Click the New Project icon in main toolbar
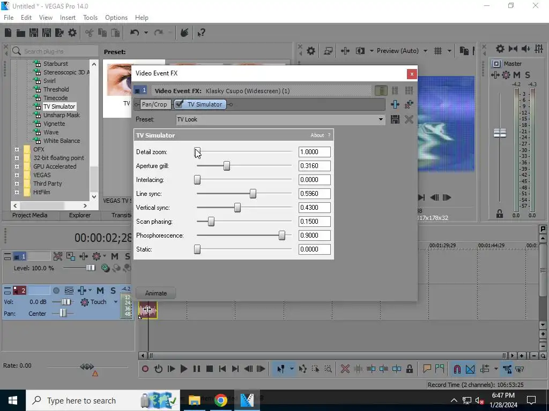Screen dimensions: 549x411 click(8, 33)
